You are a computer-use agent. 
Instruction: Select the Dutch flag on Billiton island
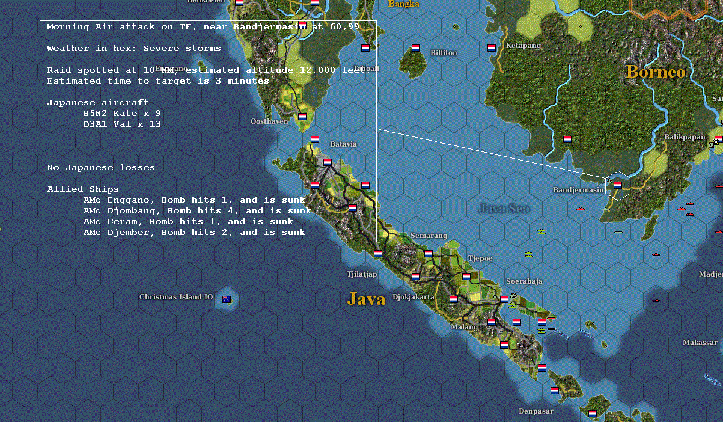(416, 48)
